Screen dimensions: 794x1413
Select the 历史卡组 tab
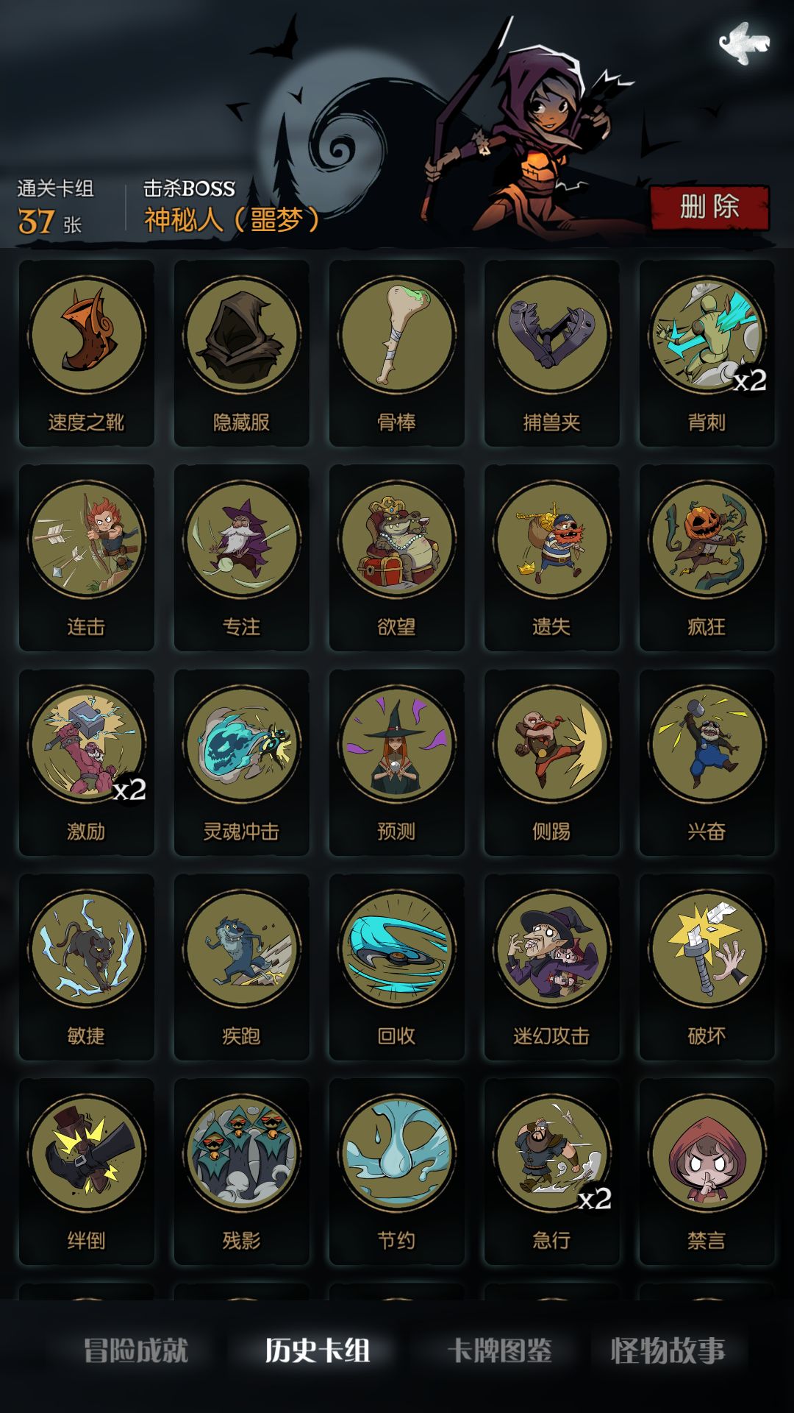click(x=318, y=1350)
